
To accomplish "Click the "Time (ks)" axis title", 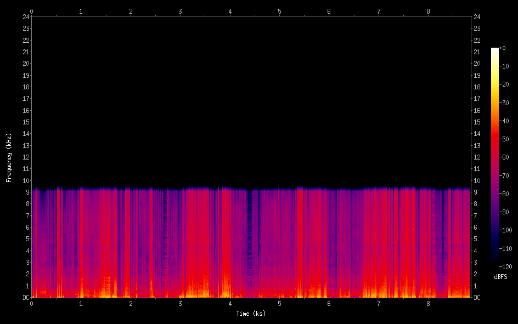I will [251, 314].
